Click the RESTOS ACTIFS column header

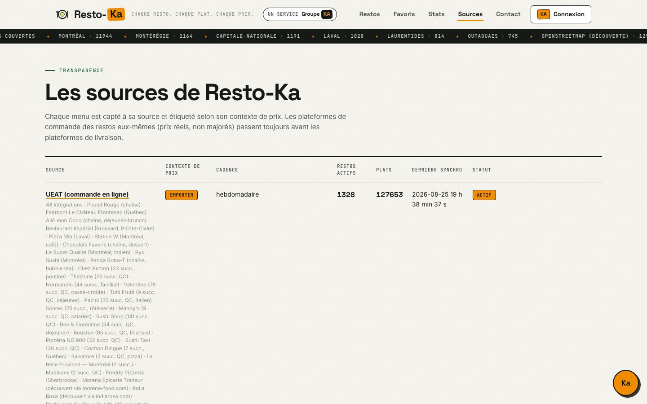point(346,170)
